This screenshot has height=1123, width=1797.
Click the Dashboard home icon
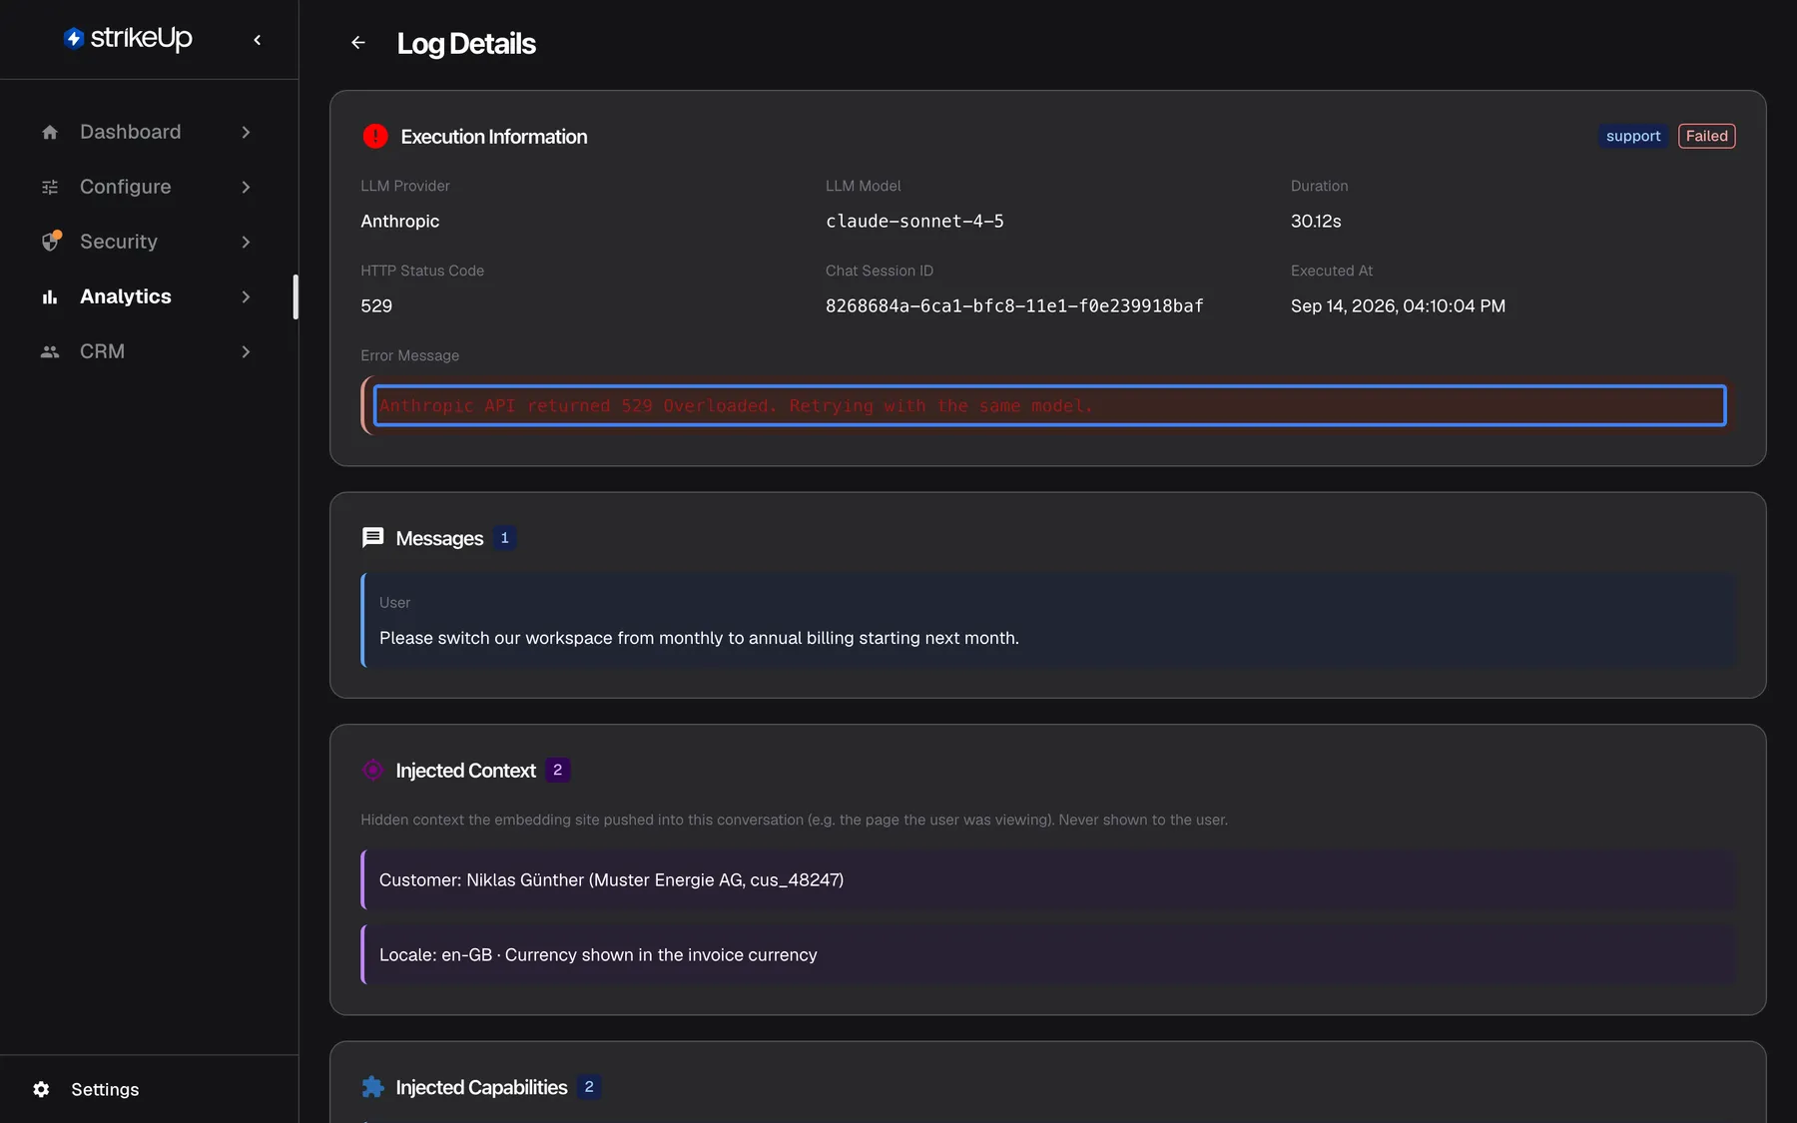coord(50,132)
